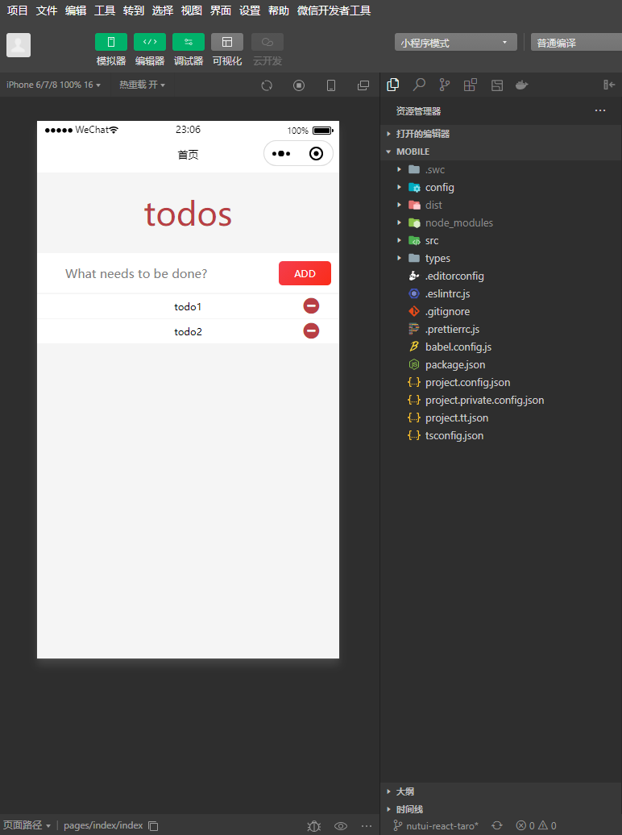Screen dimensions: 622x835
Task: Click the cloud development (云开发) icon
Action: (x=267, y=42)
